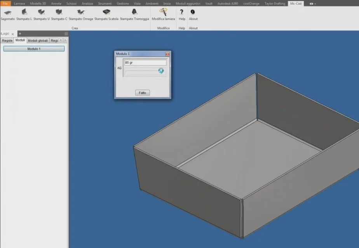Viewport: 359px width, 248px height.
Task: Confirm with the Fatto button
Action: click(143, 93)
